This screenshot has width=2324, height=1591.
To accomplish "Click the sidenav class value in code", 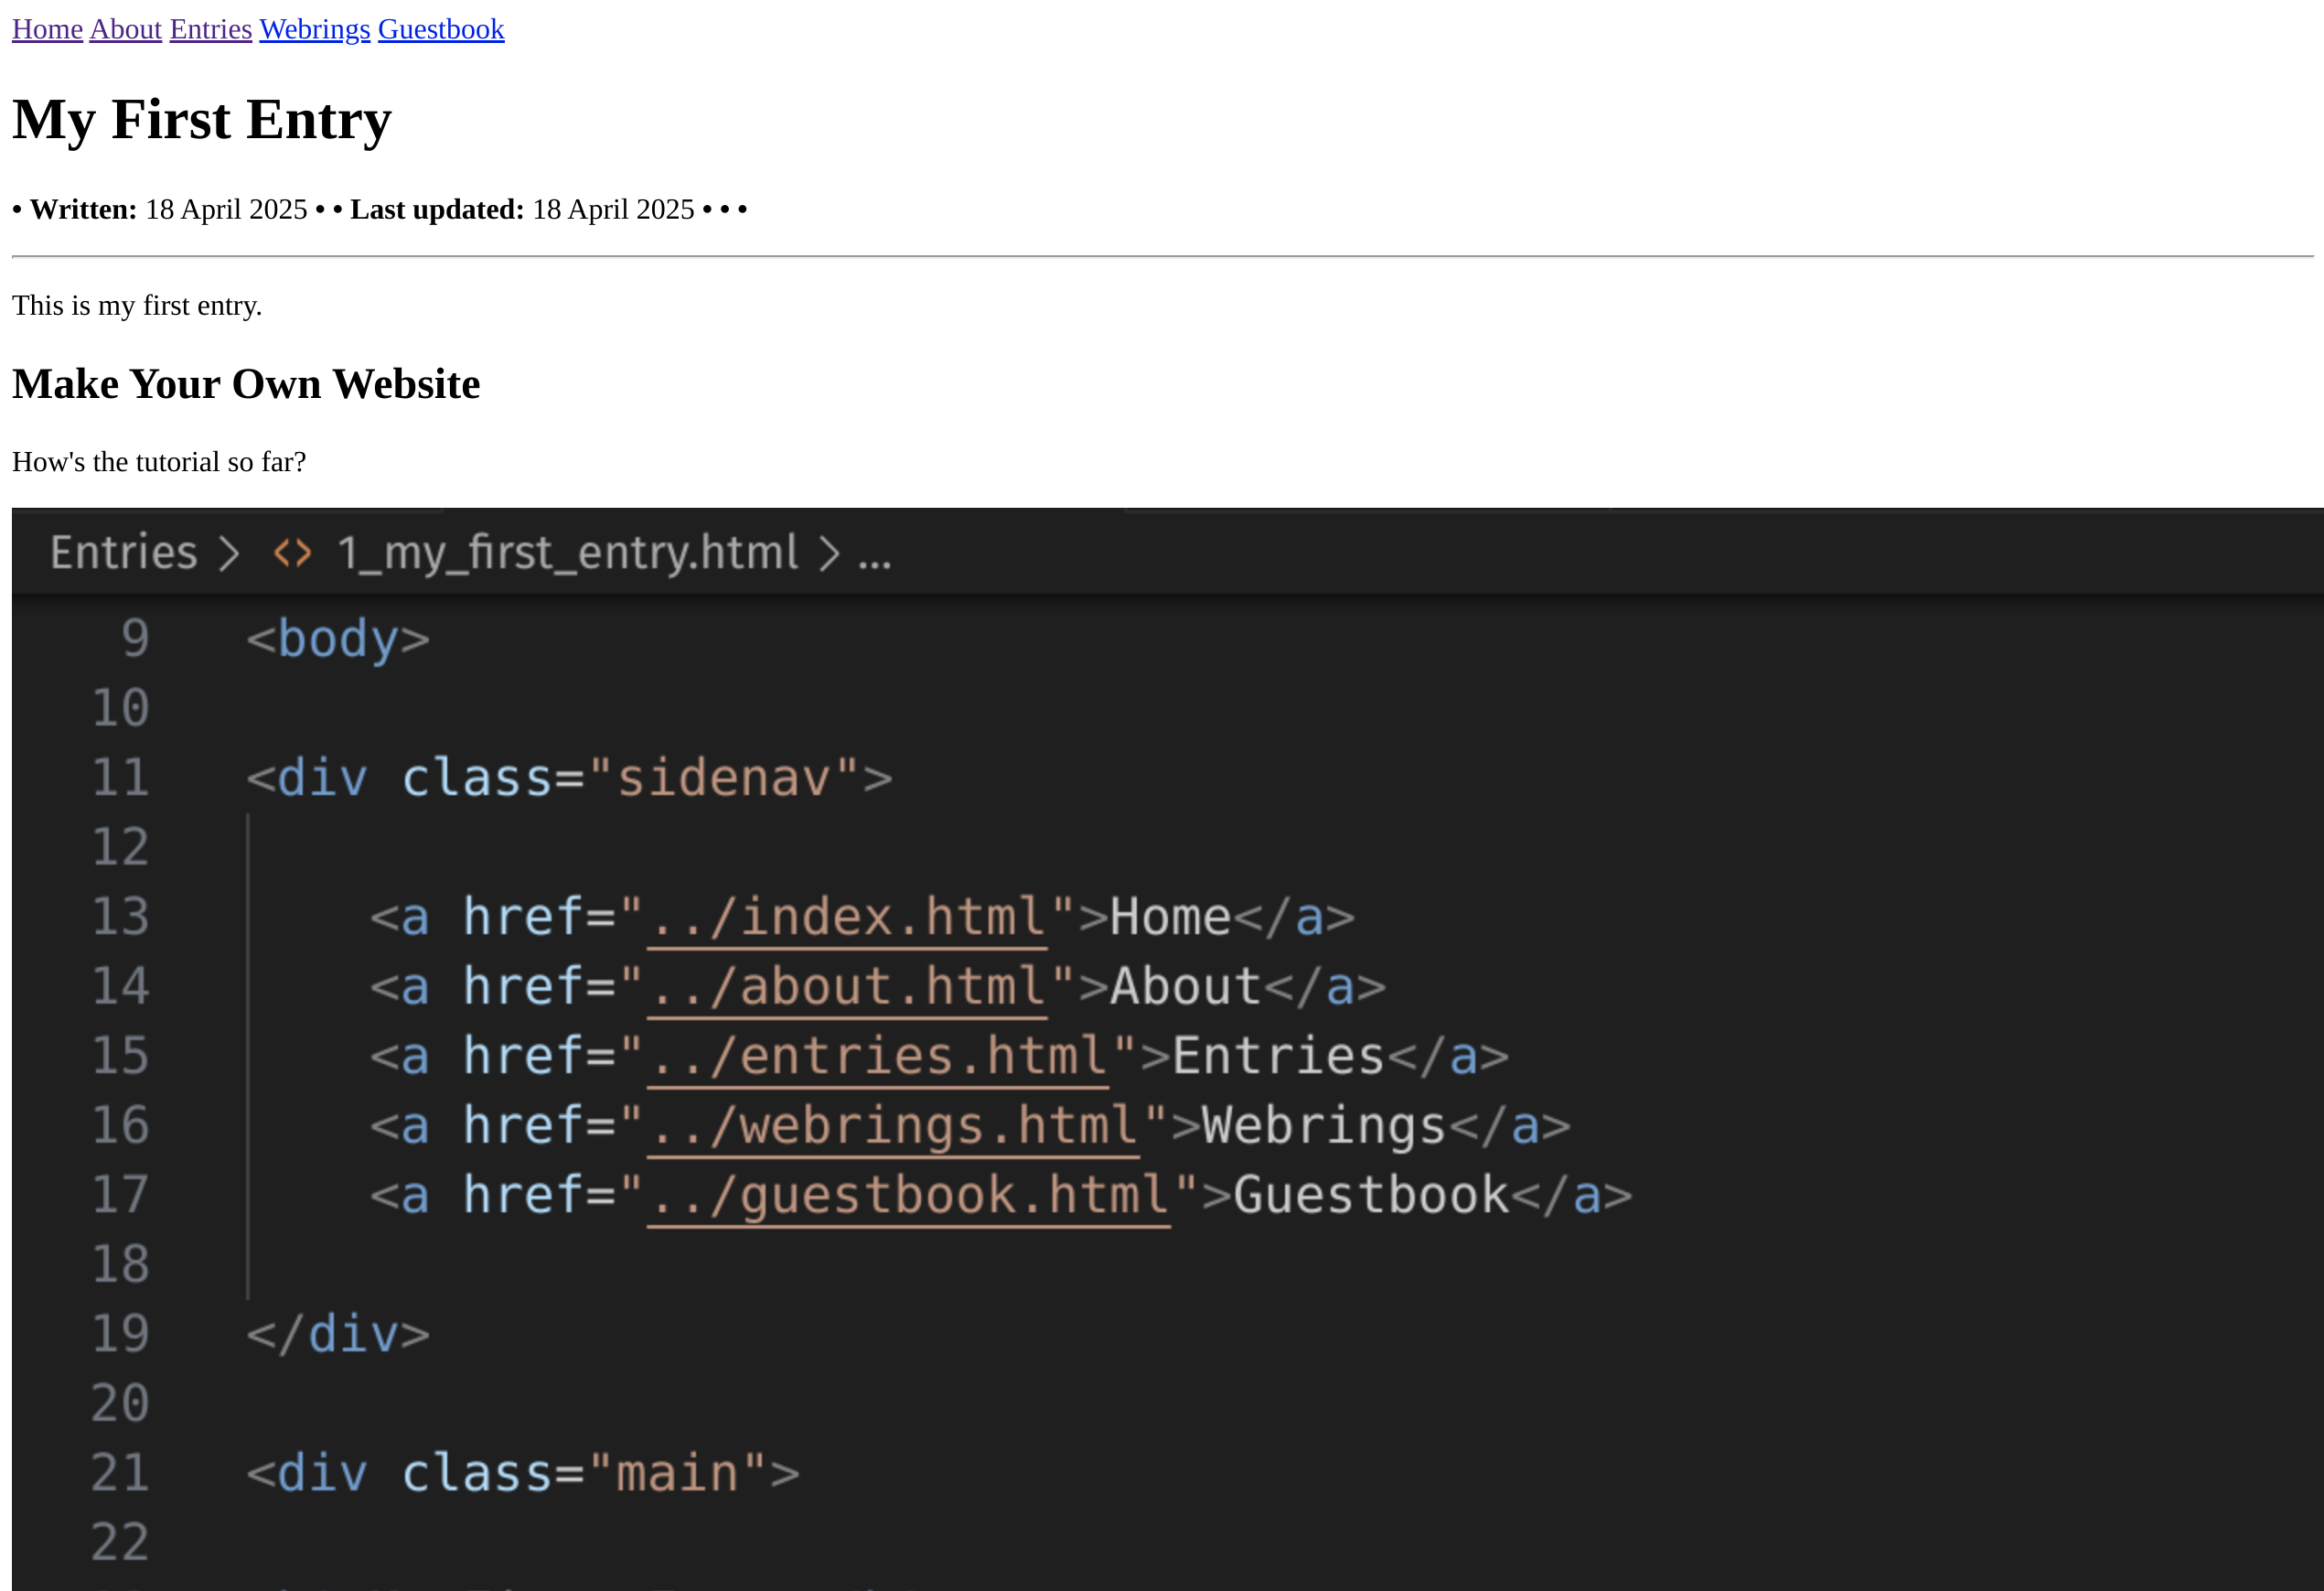I will [724, 778].
